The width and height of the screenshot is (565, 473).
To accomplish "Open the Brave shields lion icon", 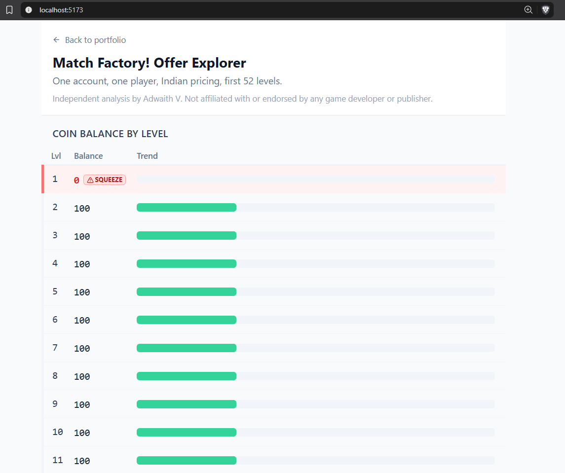I will coord(546,10).
